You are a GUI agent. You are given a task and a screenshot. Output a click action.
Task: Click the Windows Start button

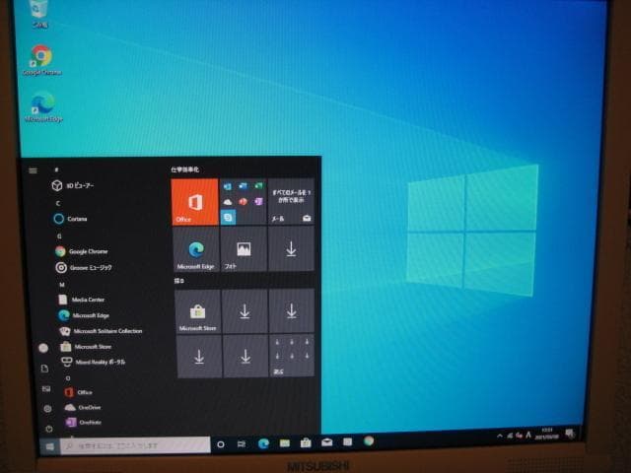coord(49,446)
